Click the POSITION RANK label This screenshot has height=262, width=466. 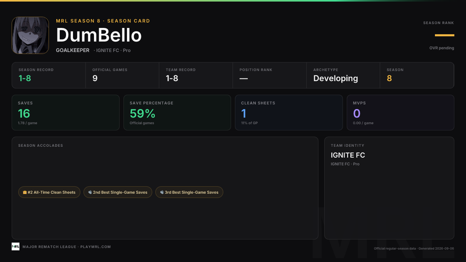pyautogui.click(x=256, y=70)
